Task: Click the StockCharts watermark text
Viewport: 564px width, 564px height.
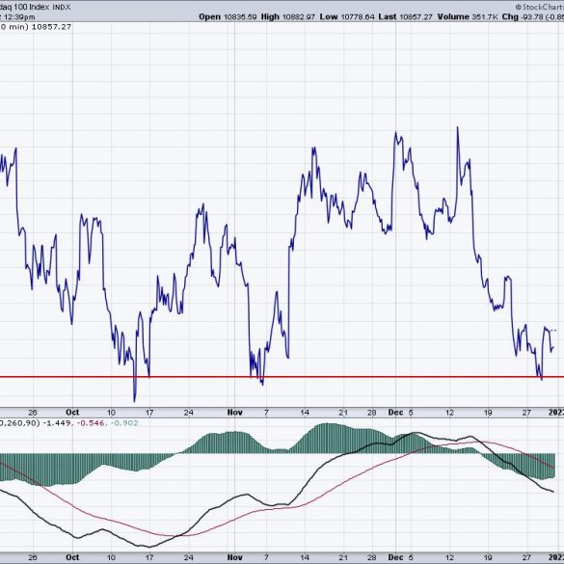Action: pos(540,7)
